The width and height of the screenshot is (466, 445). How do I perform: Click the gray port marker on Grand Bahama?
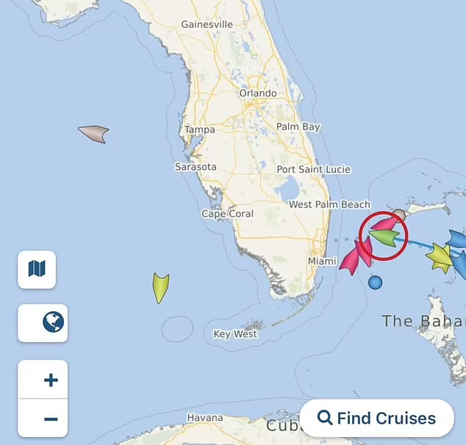pyautogui.click(x=399, y=215)
